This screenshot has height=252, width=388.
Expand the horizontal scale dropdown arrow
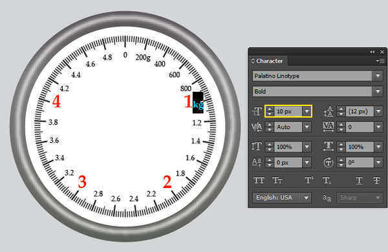[378, 147]
